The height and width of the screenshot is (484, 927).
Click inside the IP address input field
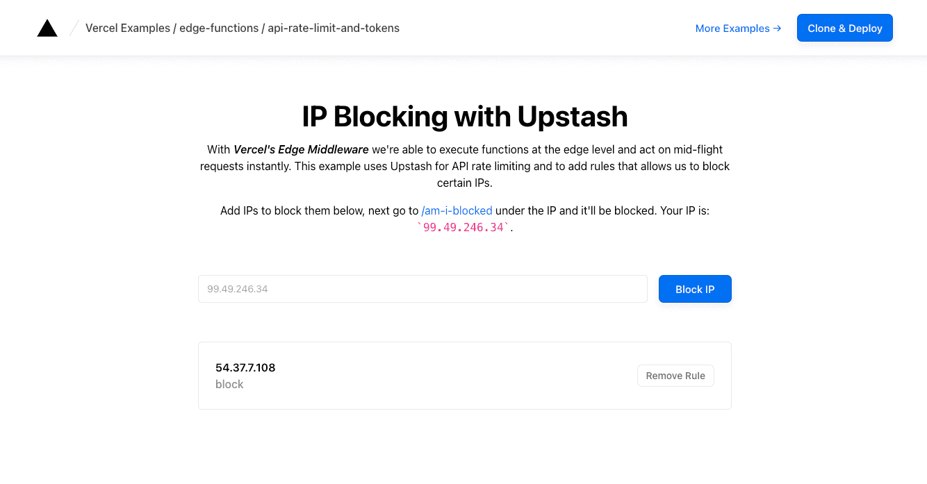point(423,289)
